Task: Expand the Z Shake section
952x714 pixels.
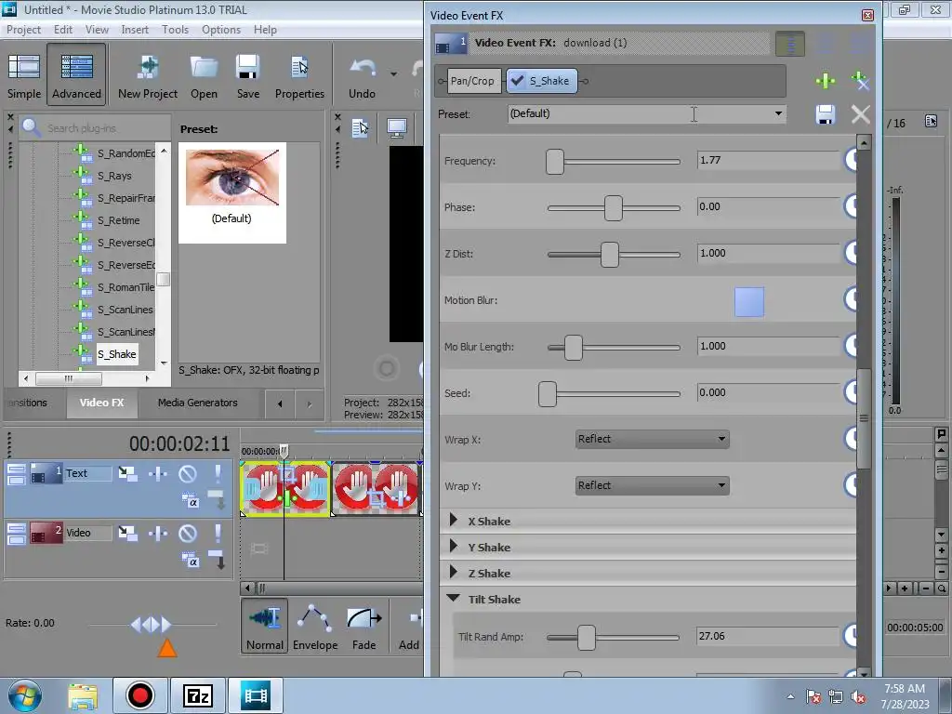Action: pos(453,573)
